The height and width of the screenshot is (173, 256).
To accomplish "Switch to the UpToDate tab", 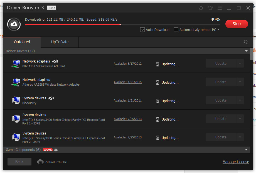I will coord(60,42).
